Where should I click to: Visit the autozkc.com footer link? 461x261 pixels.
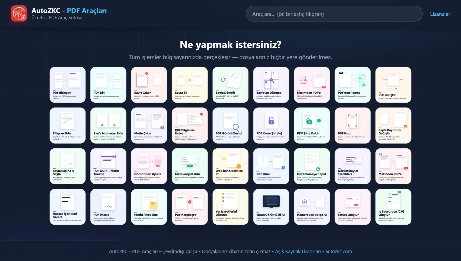pyautogui.click(x=339, y=252)
